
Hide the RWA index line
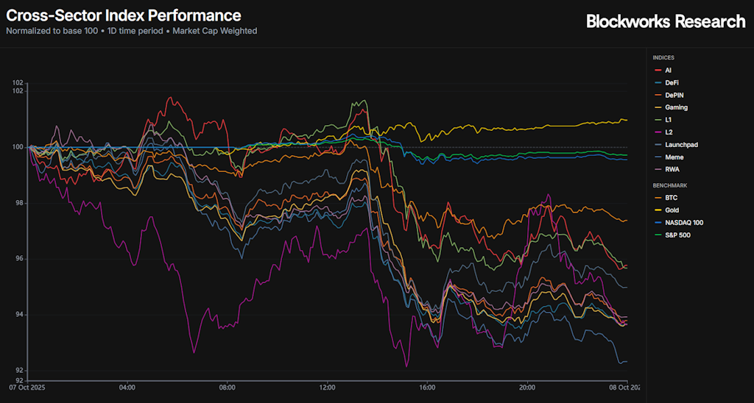(x=671, y=170)
